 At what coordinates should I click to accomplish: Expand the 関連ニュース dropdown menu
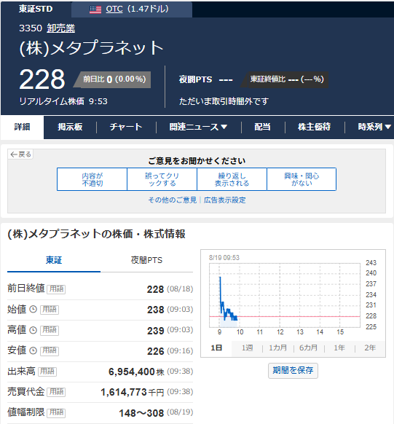pos(198,127)
